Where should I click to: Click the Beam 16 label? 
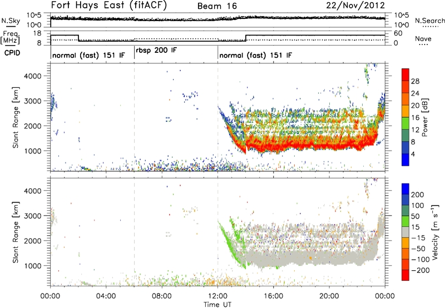pos(217,6)
